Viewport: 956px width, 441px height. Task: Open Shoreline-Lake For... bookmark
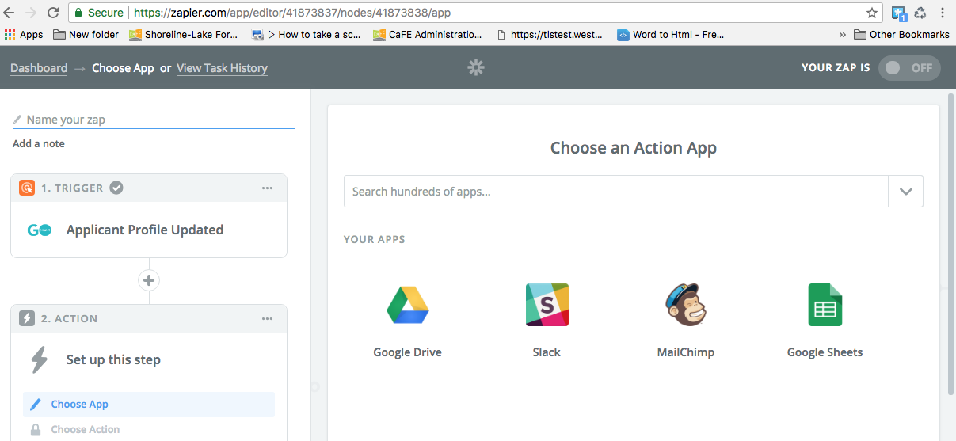click(x=183, y=34)
